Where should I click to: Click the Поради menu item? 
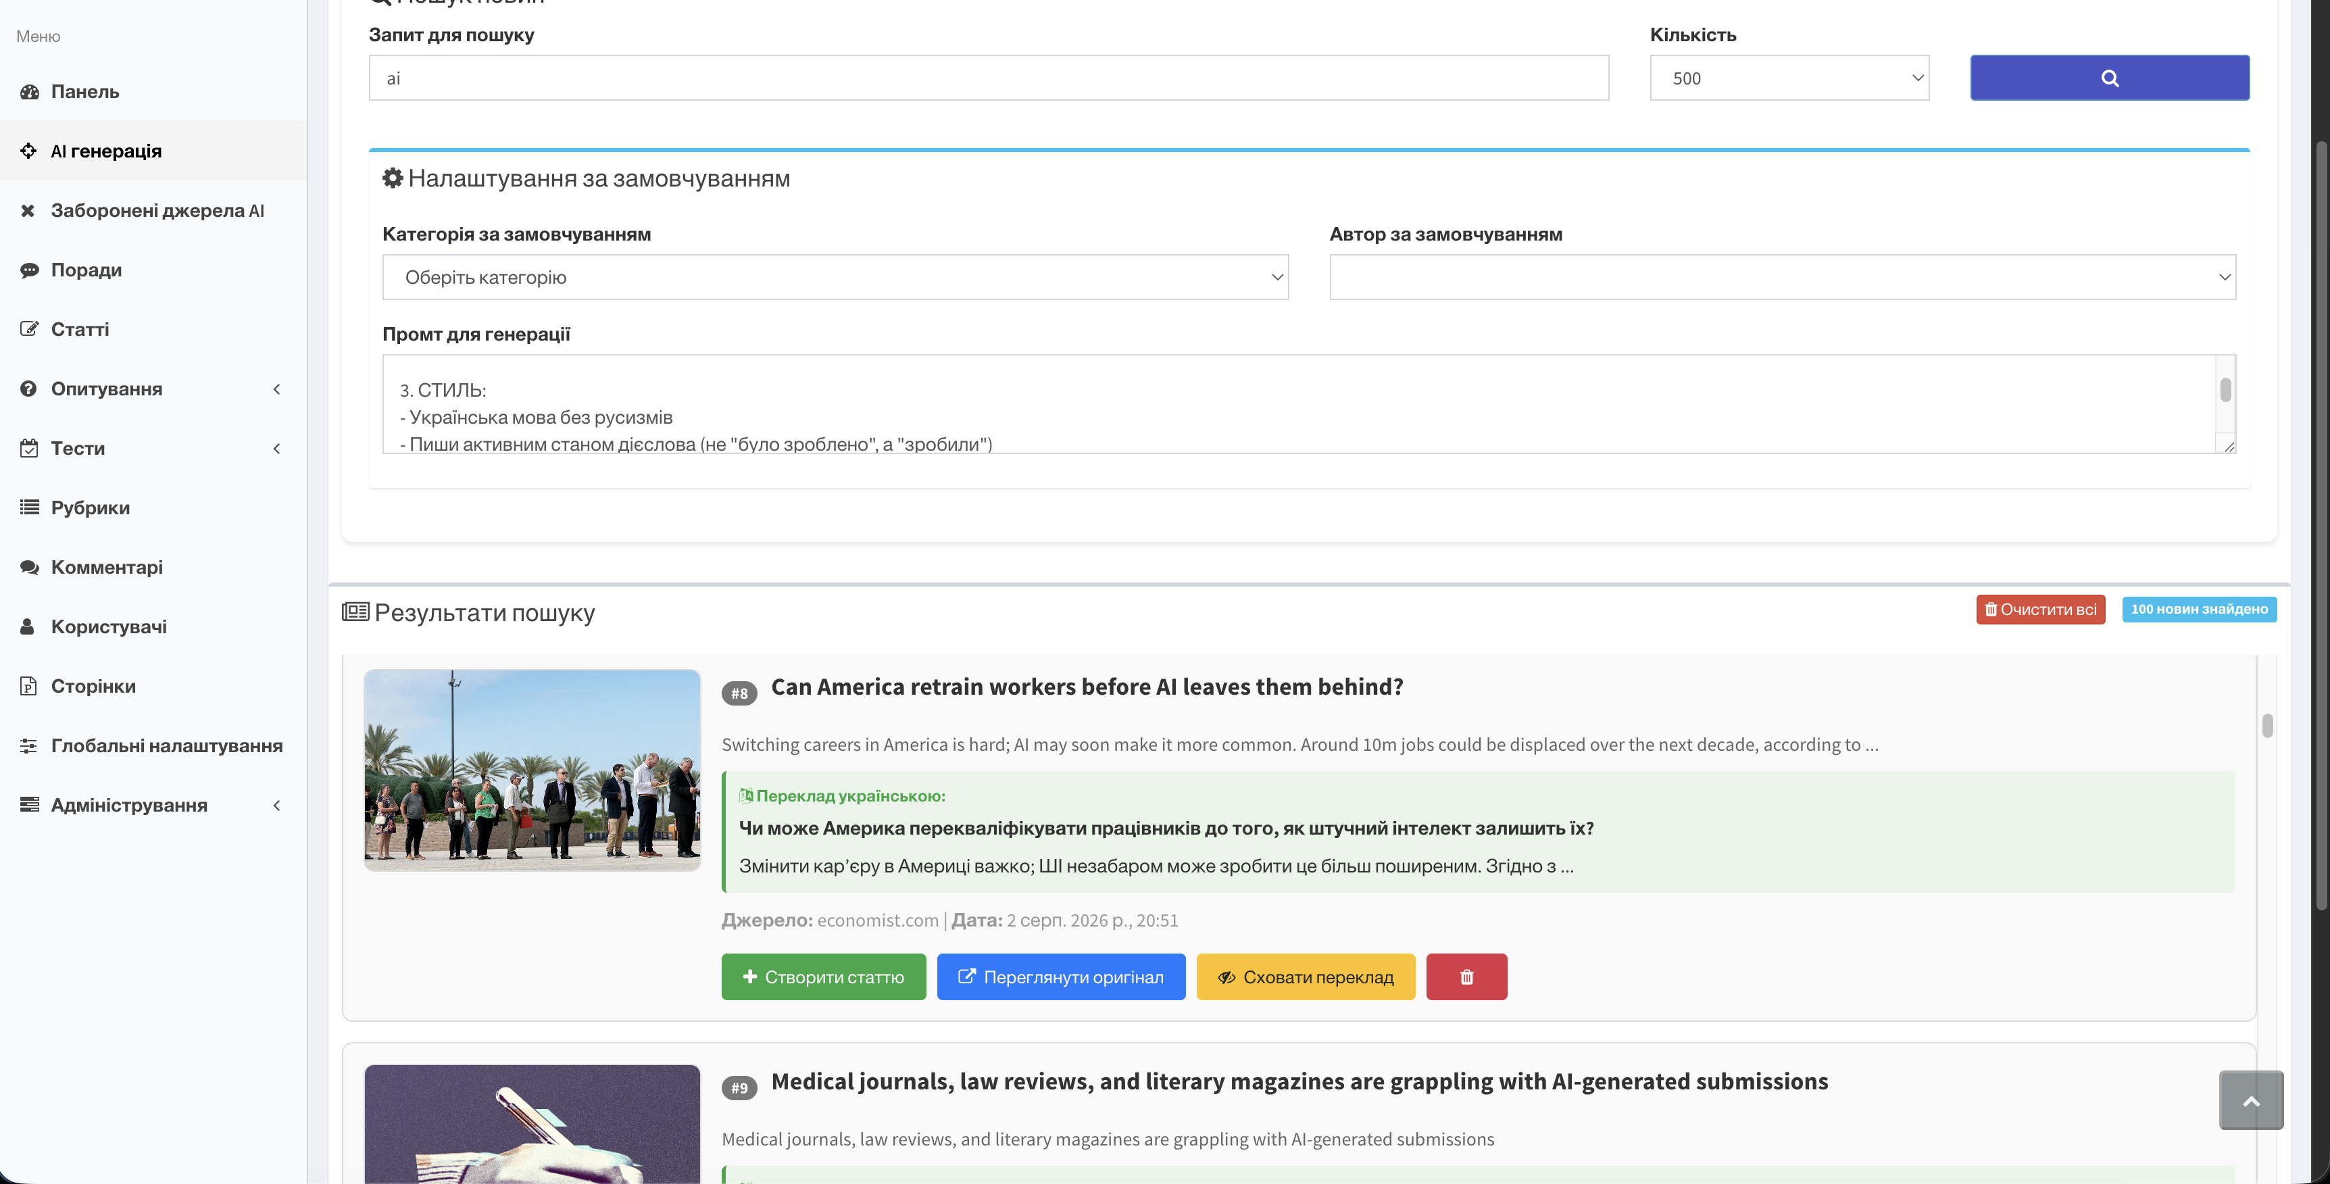tap(154, 270)
